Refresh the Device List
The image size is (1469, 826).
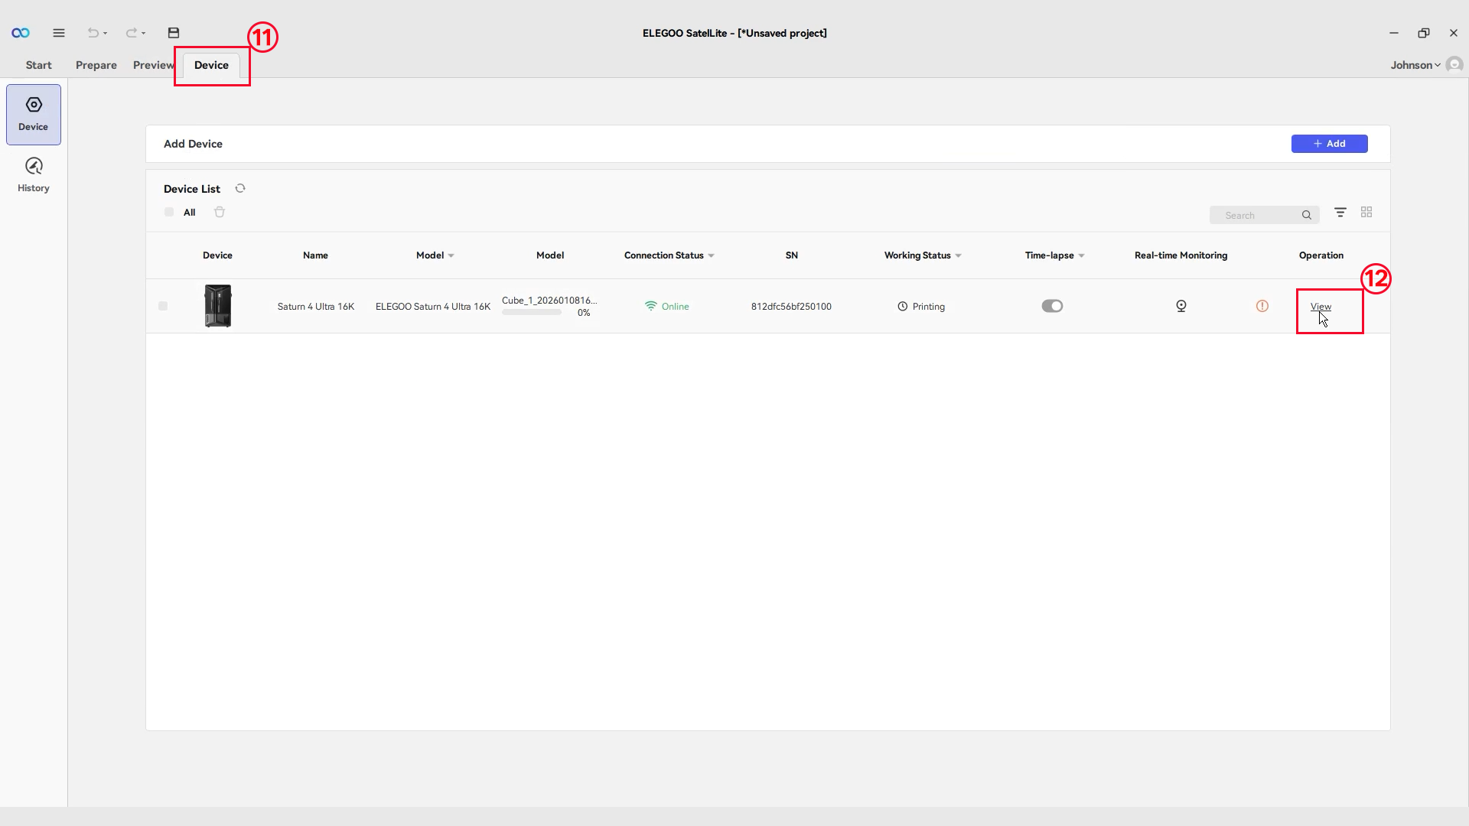pos(240,188)
